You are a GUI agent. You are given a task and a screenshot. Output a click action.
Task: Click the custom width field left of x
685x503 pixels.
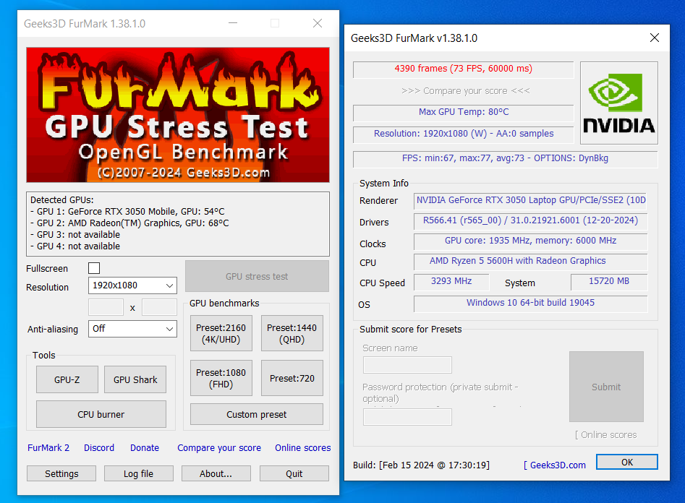click(106, 307)
